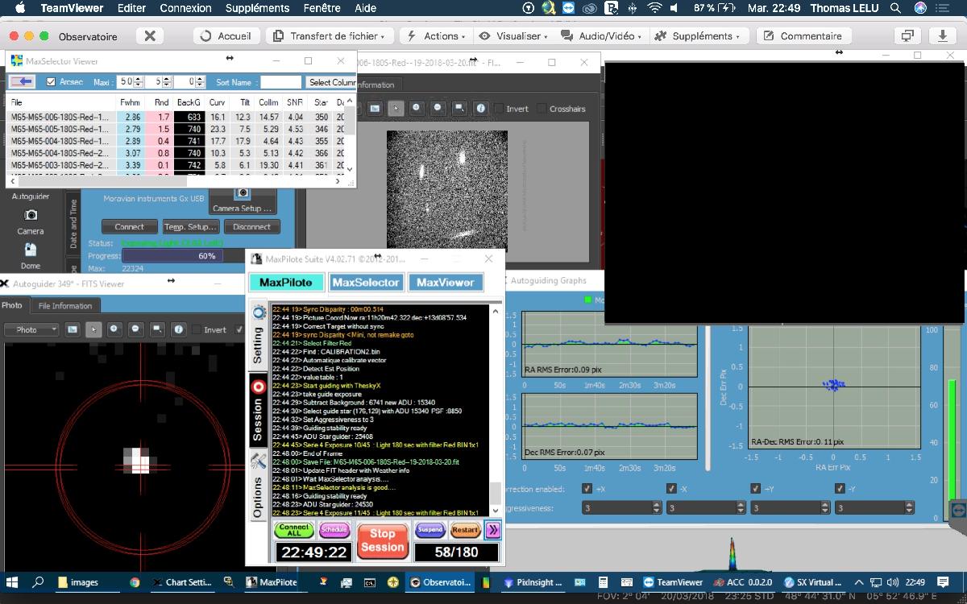
Task: Toggle the -X correction enabled checkbox
Action: point(670,489)
